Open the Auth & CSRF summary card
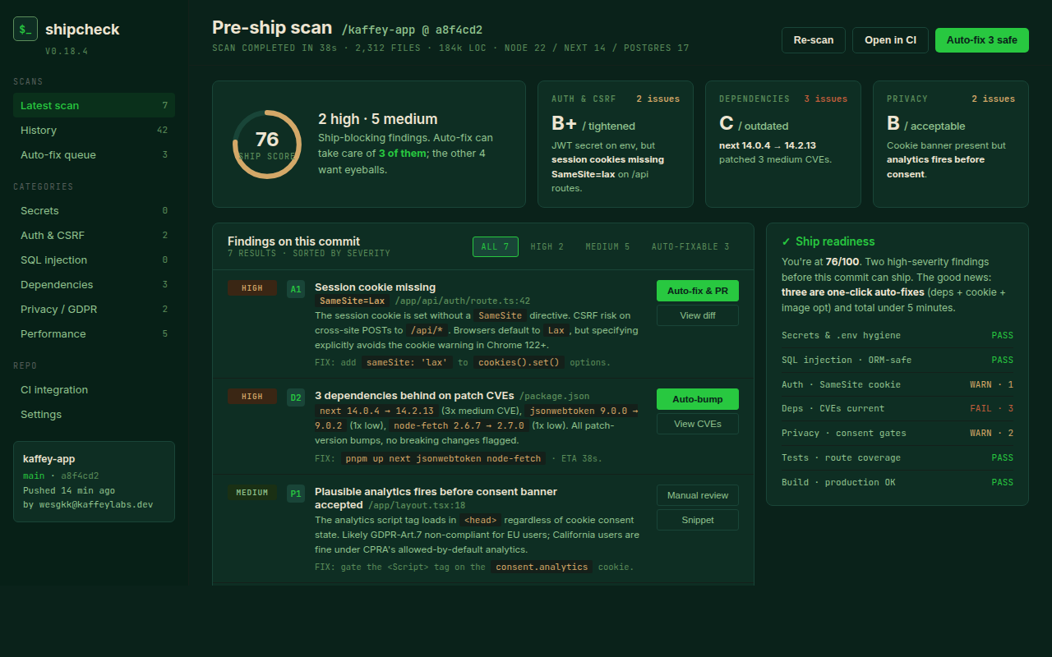 [x=616, y=144]
